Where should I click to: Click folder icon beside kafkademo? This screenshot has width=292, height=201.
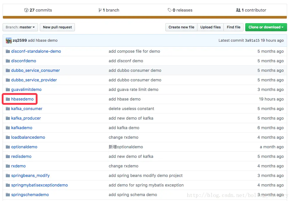[8, 128]
